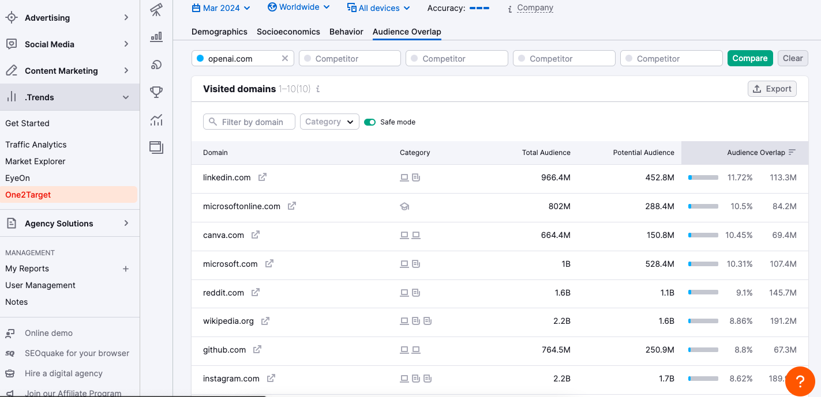
Task: Switch to the Demographics tab
Action: click(x=219, y=32)
